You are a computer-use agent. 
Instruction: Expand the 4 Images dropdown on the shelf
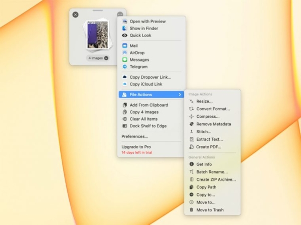(x=106, y=58)
